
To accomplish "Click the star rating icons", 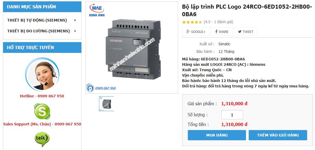I will 192,22.
